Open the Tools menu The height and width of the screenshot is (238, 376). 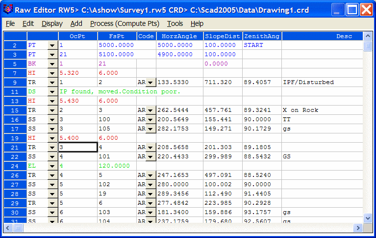point(175,23)
